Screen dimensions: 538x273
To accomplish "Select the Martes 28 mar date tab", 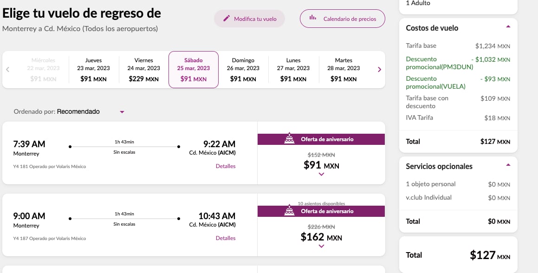I will pyautogui.click(x=344, y=70).
